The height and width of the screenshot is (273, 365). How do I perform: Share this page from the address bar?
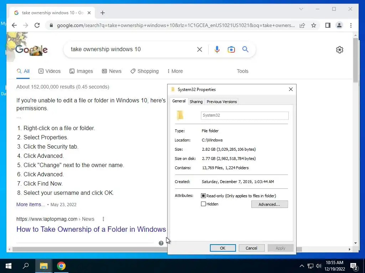302,25
